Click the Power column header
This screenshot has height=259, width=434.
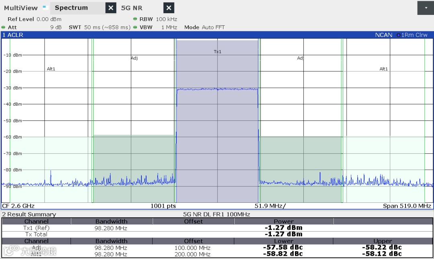284,221
